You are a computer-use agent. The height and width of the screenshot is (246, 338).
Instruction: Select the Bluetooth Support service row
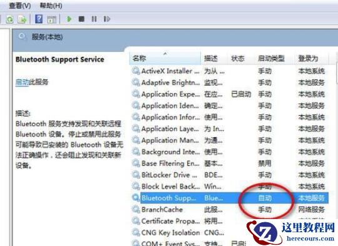pyautogui.click(x=230, y=198)
